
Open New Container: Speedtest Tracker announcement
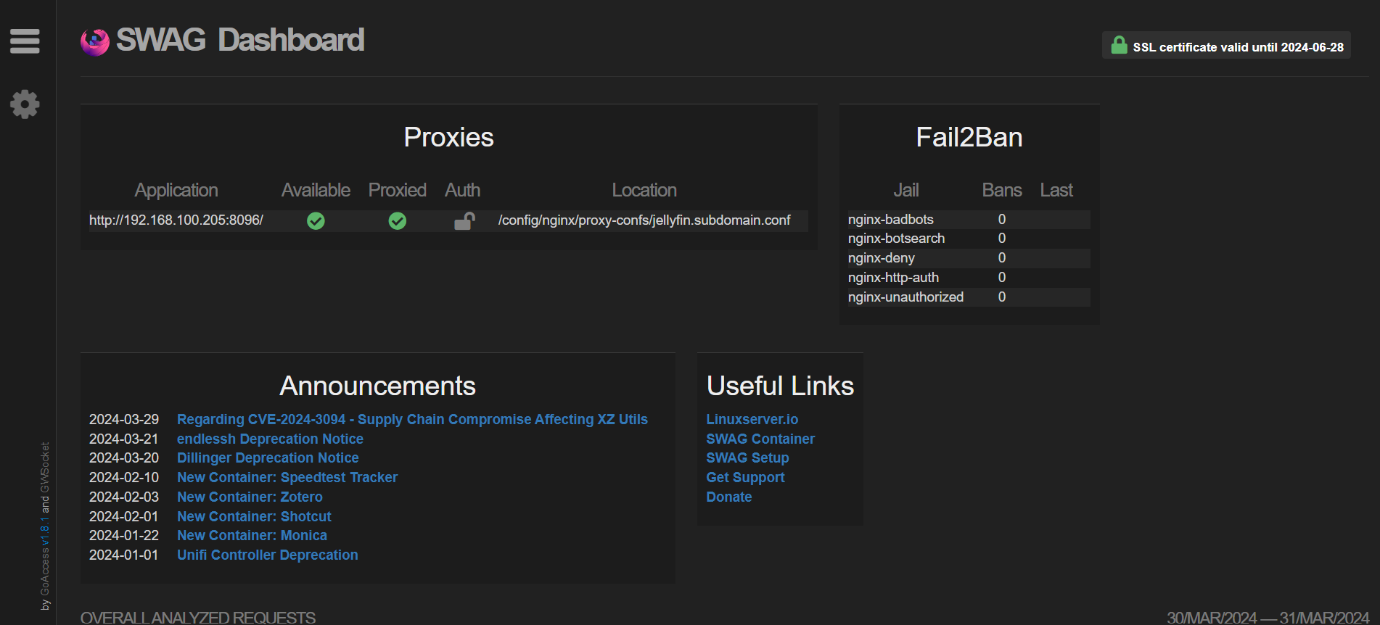287,478
